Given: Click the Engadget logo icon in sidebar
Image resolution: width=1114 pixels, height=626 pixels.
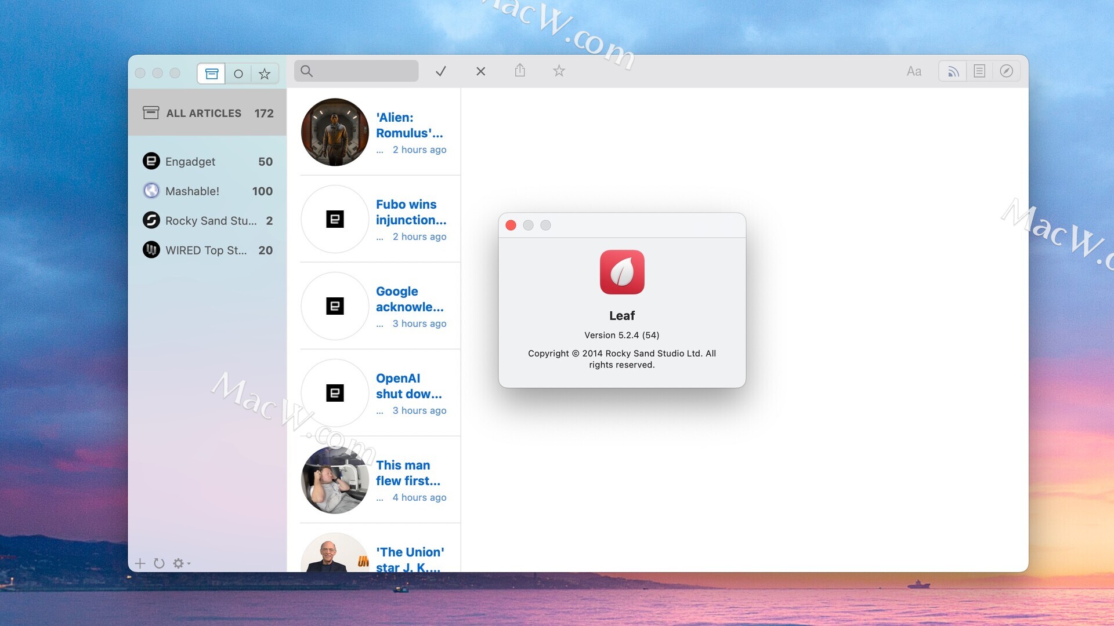Looking at the screenshot, I should pyautogui.click(x=151, y=161).
